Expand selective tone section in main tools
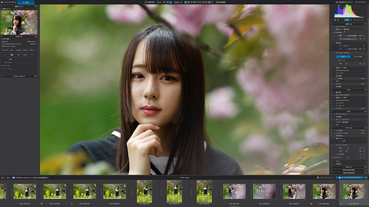The width and height of the screenshot is (369, 207). coord(332,68)
